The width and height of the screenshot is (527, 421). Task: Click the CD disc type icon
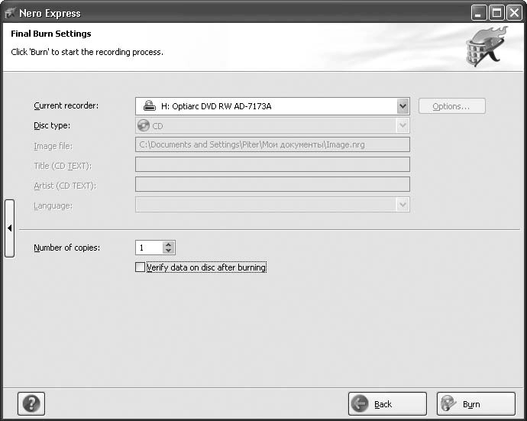click(144, 125)
